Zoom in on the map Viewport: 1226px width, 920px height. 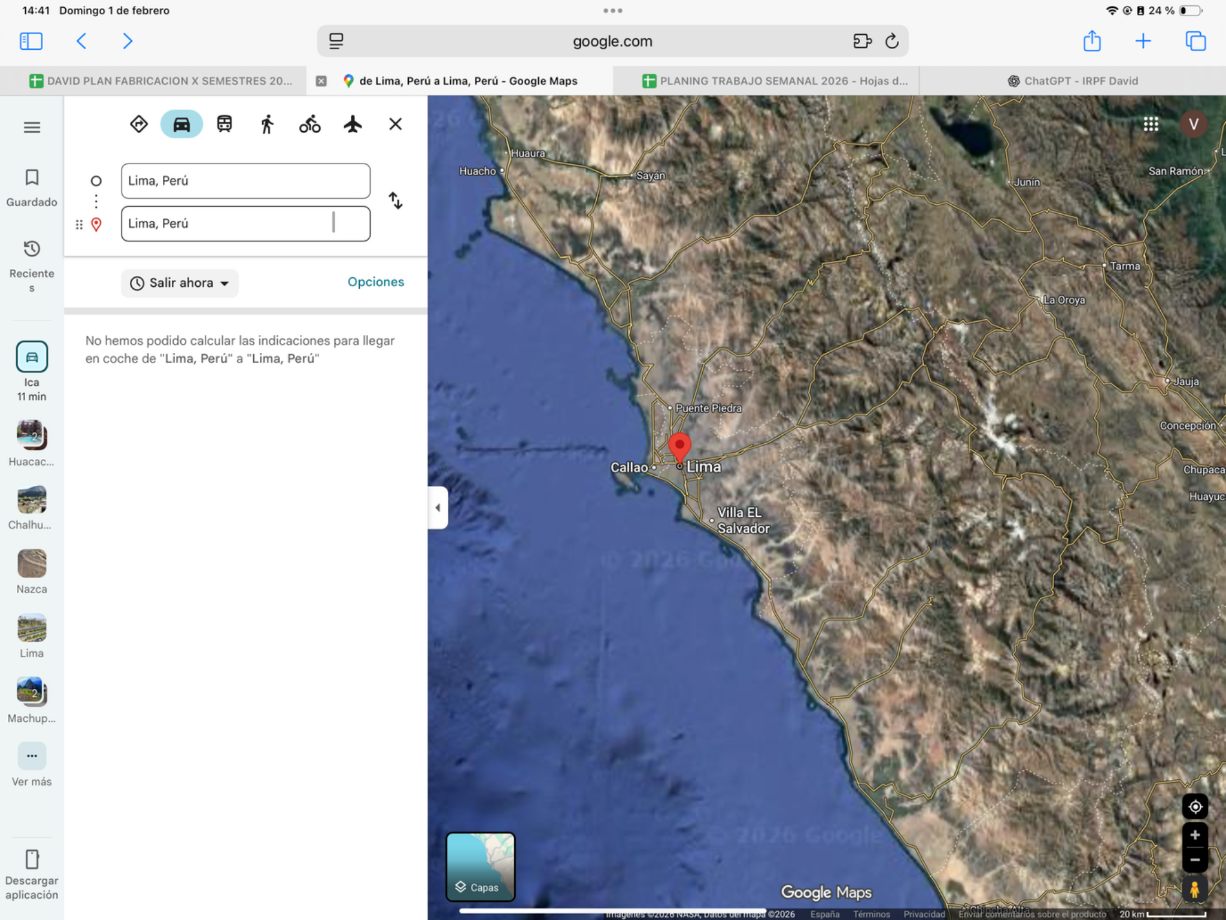click(1195, 835)
